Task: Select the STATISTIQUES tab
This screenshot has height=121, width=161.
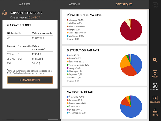Action: click(x=124, y=4)
